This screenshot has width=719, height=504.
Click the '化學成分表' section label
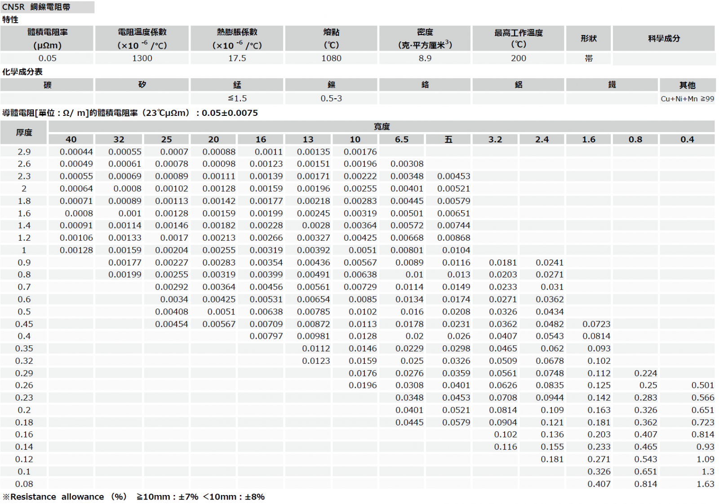pyautogui.click(x=22, y=72)
